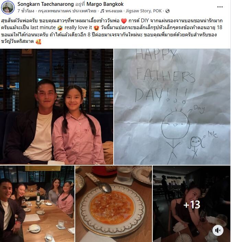Click the smiling hearts emoji ending caption
The width and height of the screenshot is (231, 242).
pyautogui.click(x=38, y=42)
